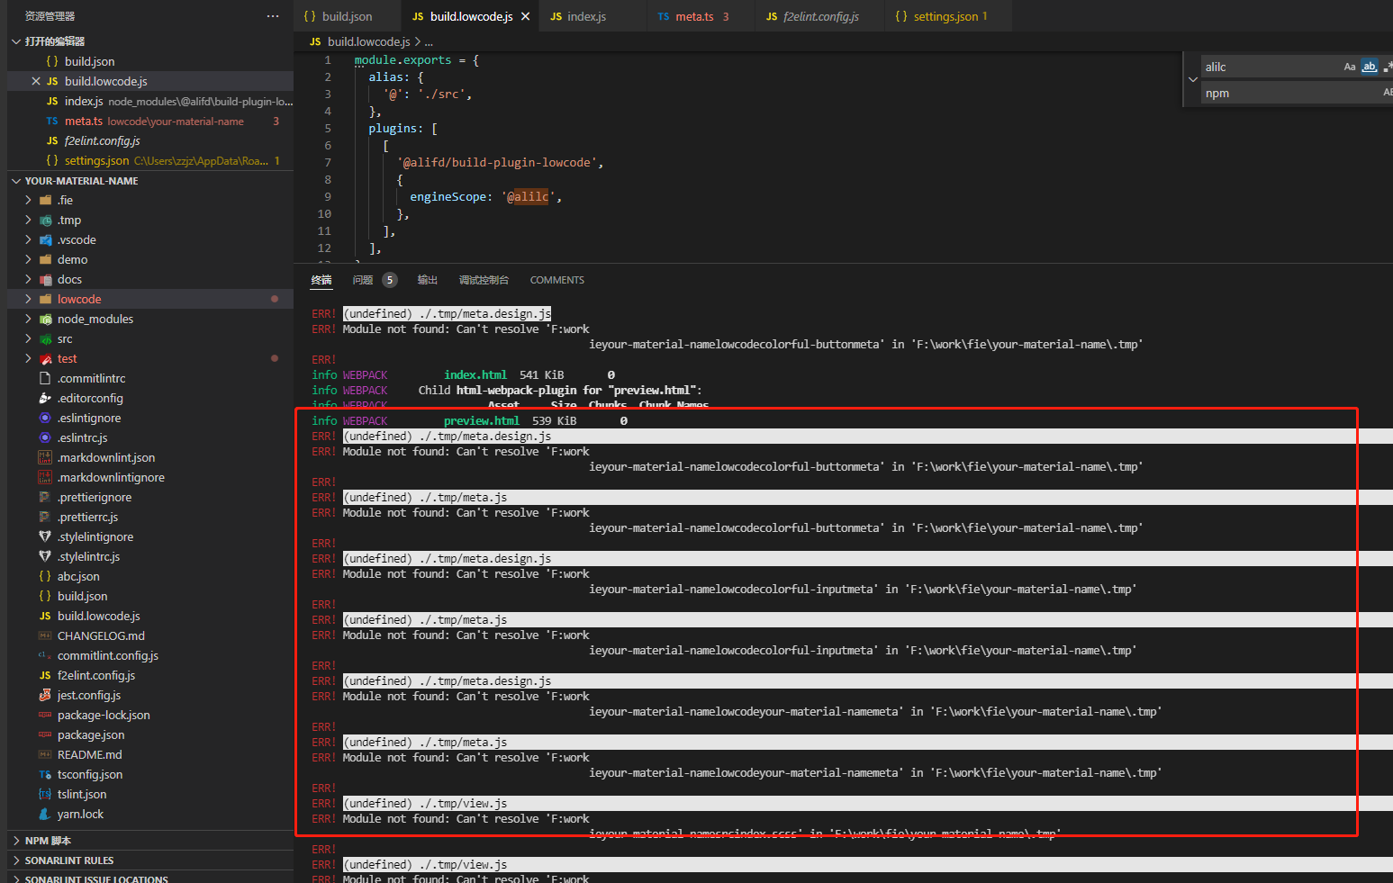
Task: Click the ESLint icon of .eslintrc.js
Action: point(45,437)
